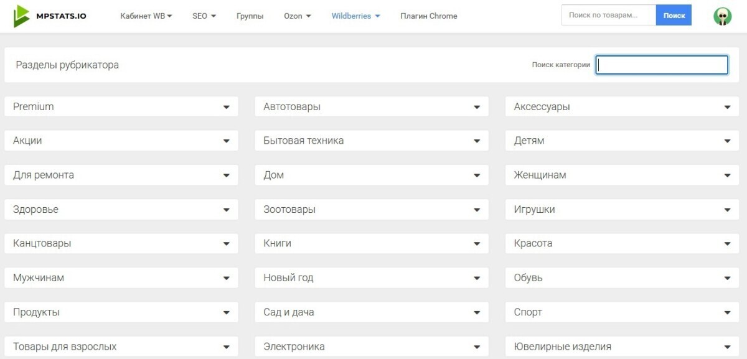Screen dimensions: 747x359
Task: Expand the Сад и дача category
Action: click(372, 312)
